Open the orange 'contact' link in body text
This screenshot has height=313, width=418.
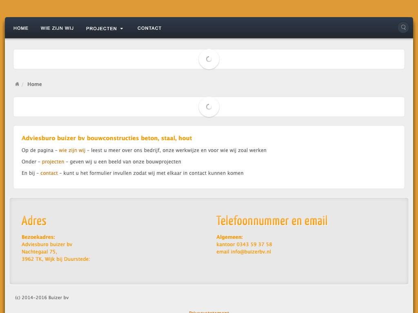tap(49, 173)
